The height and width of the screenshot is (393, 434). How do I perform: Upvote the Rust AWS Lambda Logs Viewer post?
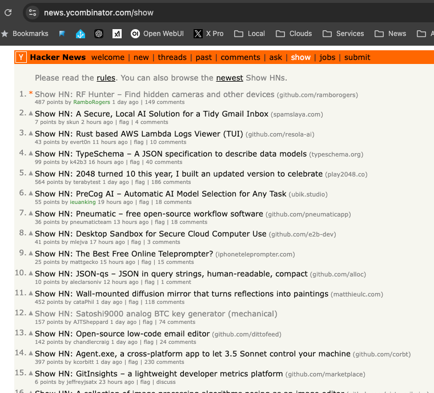(31, 133)
